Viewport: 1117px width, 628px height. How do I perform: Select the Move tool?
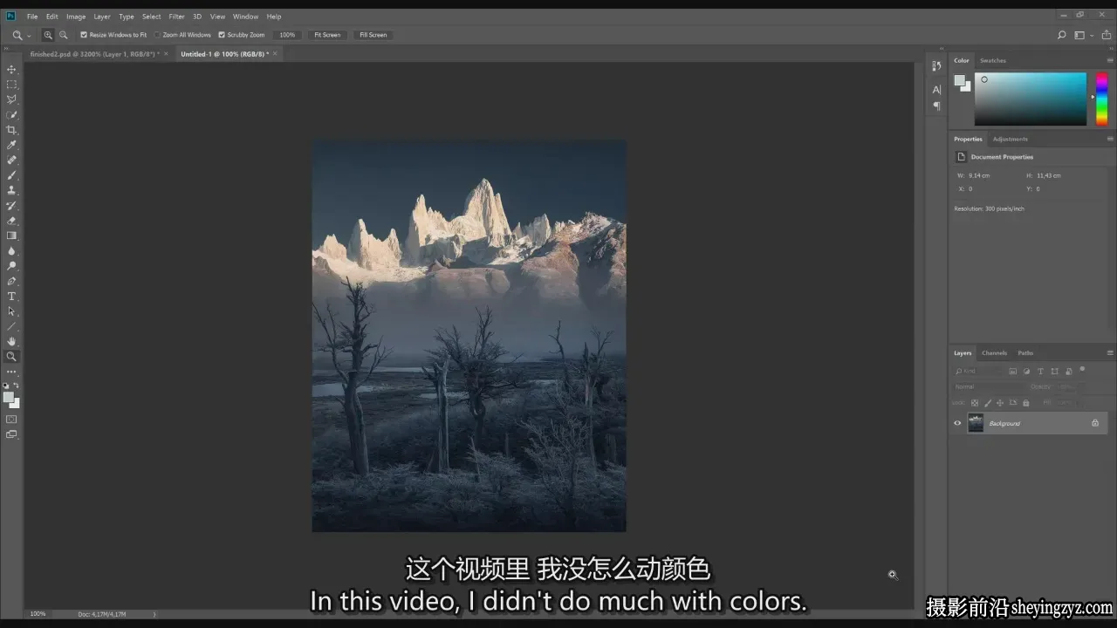pos(11,69)
